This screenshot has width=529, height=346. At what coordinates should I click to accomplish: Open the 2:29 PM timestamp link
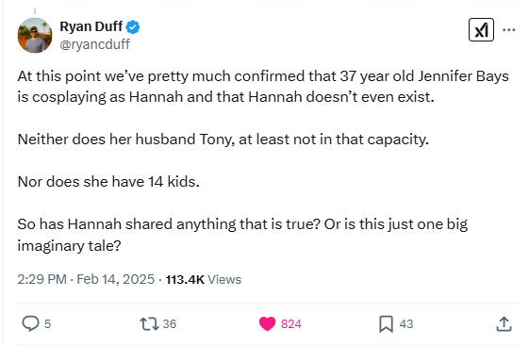tap(41, 280)
